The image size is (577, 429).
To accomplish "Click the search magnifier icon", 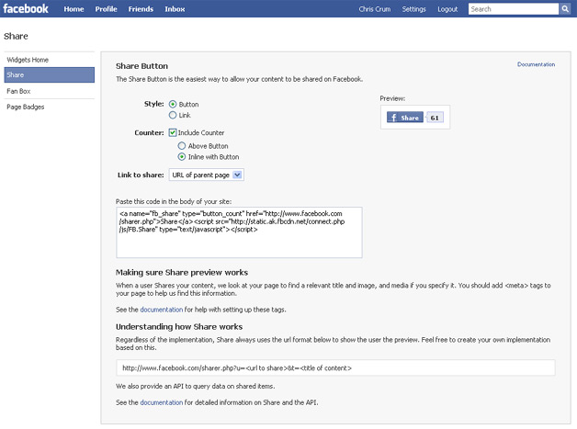I will pos(565,9).
